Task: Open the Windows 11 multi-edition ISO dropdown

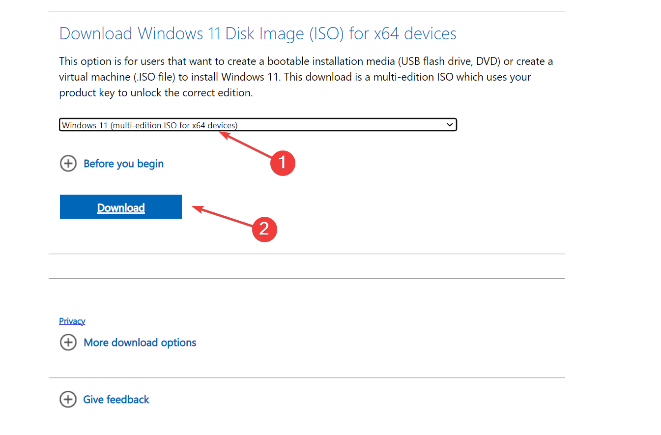Action: click(x=258, y=125)
